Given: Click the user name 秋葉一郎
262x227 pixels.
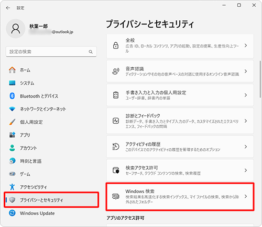Looking at the screenshot, I should [x=38, y=26].
